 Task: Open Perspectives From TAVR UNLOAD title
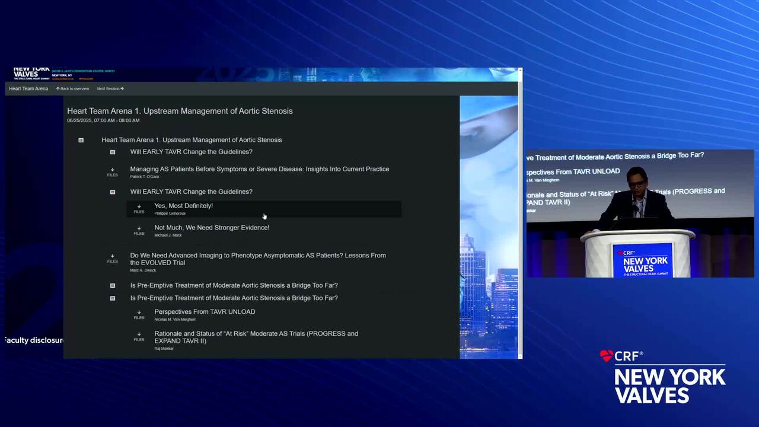tap(205, 312)
